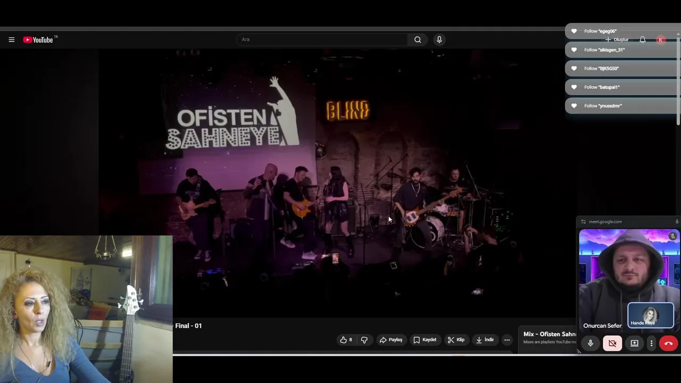681x383 pixels.
Task: Open the YouTube hamburger guide menu
Action: point(11,39)
